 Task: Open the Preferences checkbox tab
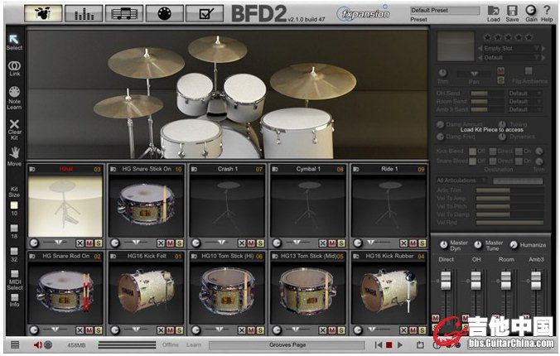[205, 13]
